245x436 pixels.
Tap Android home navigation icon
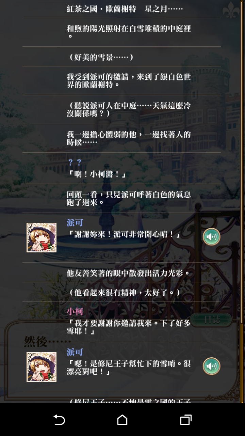pyautogui.click(x=122, y=420)
